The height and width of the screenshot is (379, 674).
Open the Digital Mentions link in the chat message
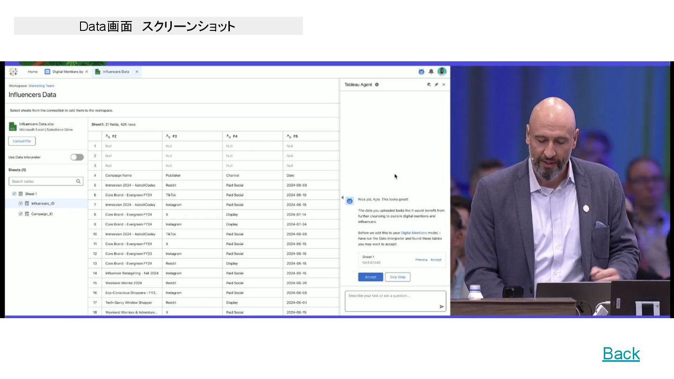(414, 233)
